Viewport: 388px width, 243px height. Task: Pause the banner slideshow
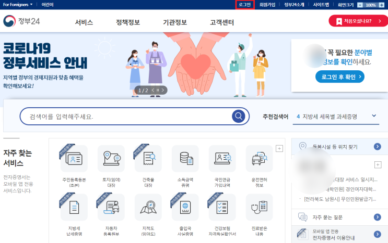158,90
